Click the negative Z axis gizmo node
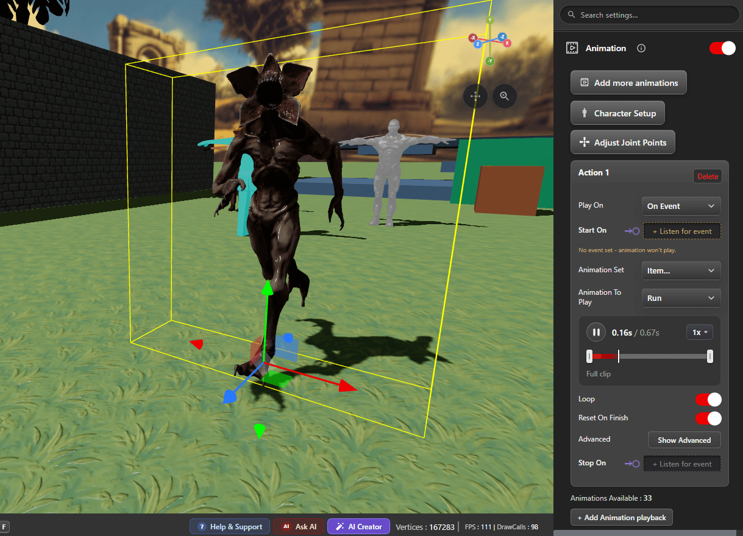The height and width of the screenshot is (536, 743). coord(502,37)
